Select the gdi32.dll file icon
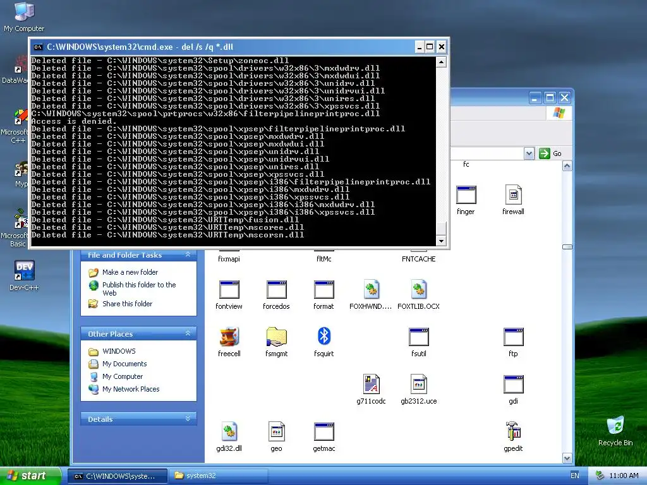The width and height of the screenshot is (647, 485). coord(229,431)
